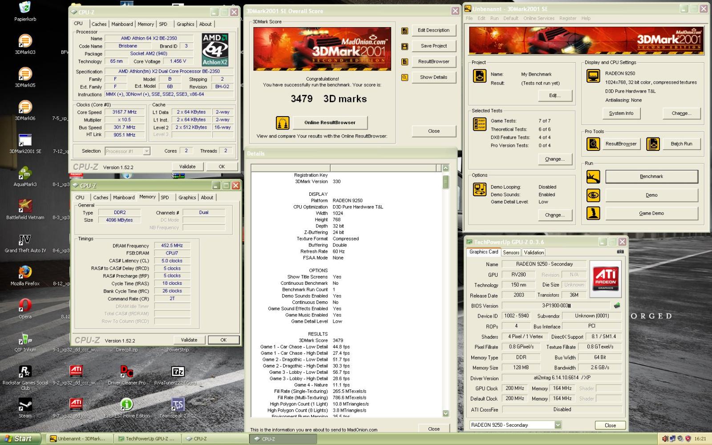Screen dimensions: 712x445
Task: Open the Online Services menu in 3DMark2001
Action: pyautogui.click(x=539, y=18)
